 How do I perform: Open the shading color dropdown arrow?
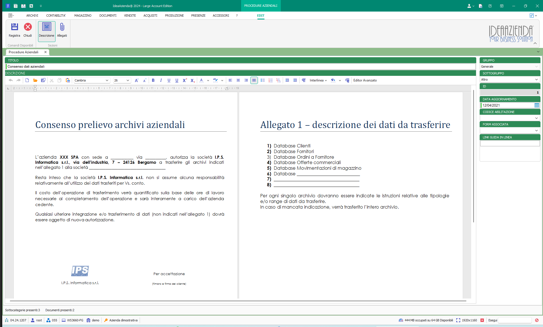click(340, 80)
